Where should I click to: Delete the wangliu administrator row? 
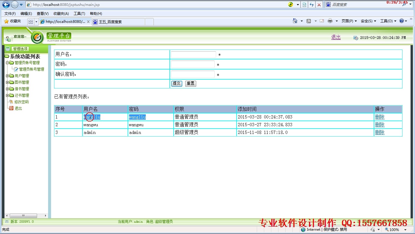(x=380, y=117)
